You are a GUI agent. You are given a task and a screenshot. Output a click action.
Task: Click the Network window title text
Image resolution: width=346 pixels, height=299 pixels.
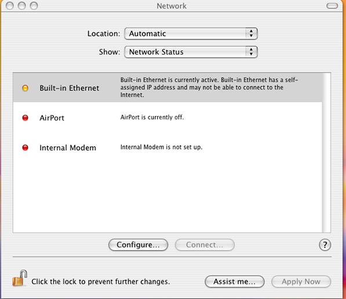coord(172,6)
